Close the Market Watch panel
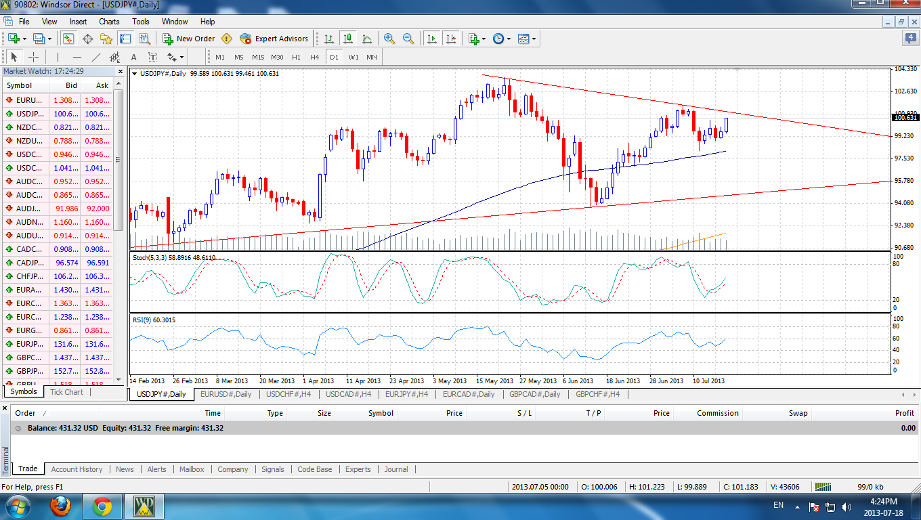921x520 pixels. click(x=119, y=70)
